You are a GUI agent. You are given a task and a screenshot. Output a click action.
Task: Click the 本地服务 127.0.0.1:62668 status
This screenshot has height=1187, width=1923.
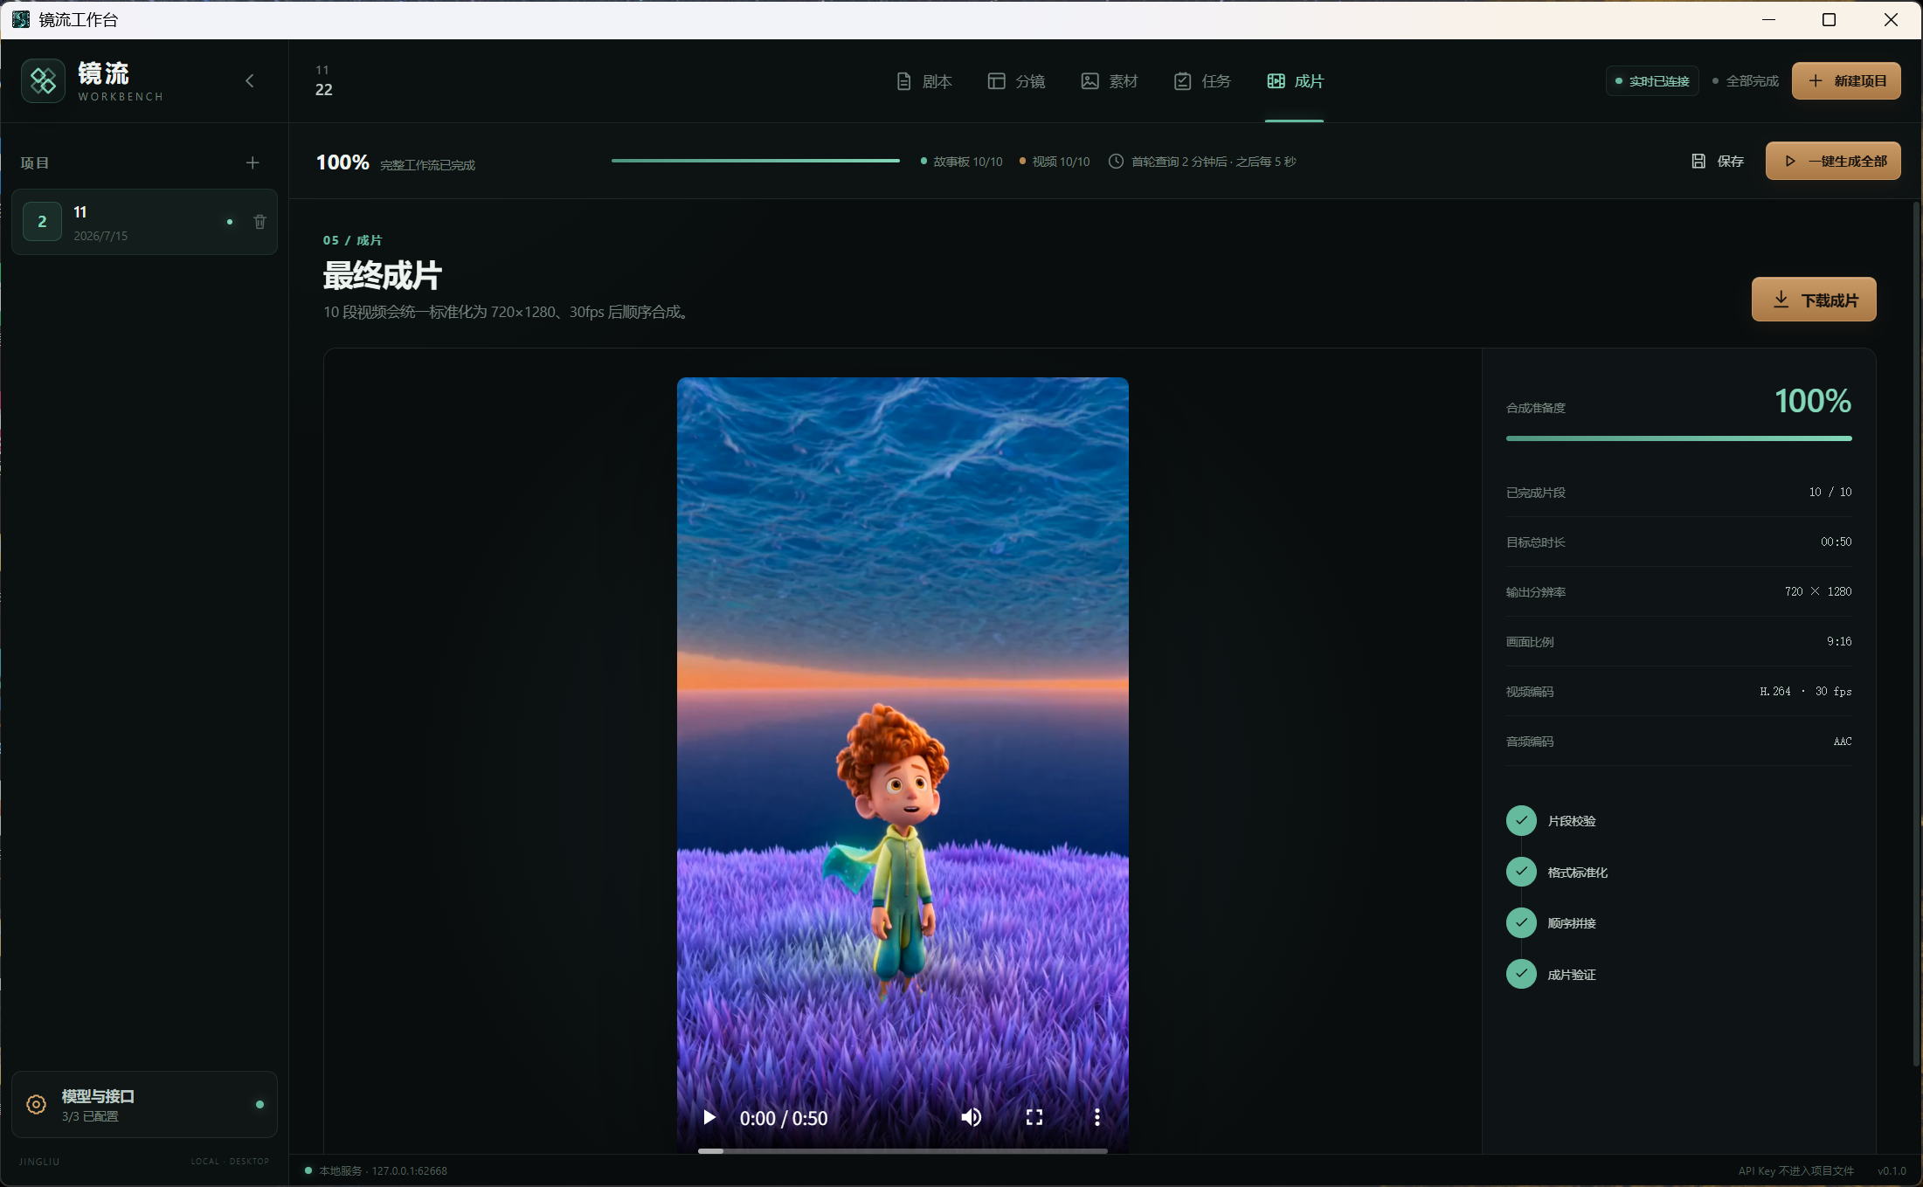377,1171
